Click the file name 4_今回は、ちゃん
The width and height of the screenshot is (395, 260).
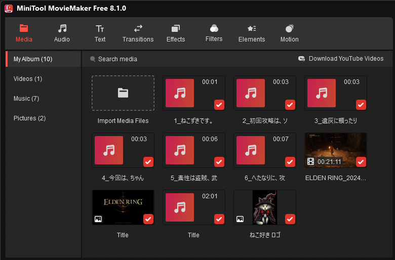(x=123, y=178)
